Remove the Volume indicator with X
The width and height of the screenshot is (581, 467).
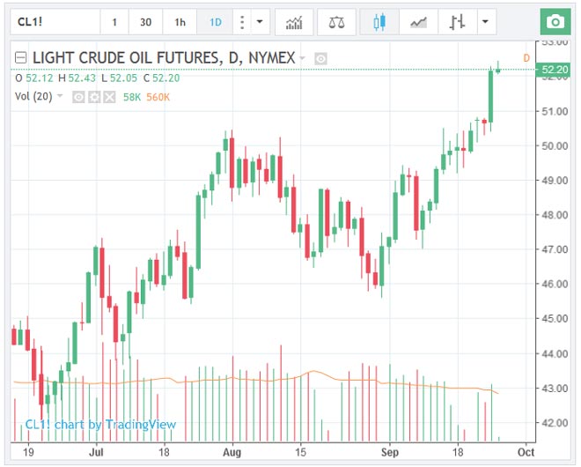point(109,96)
